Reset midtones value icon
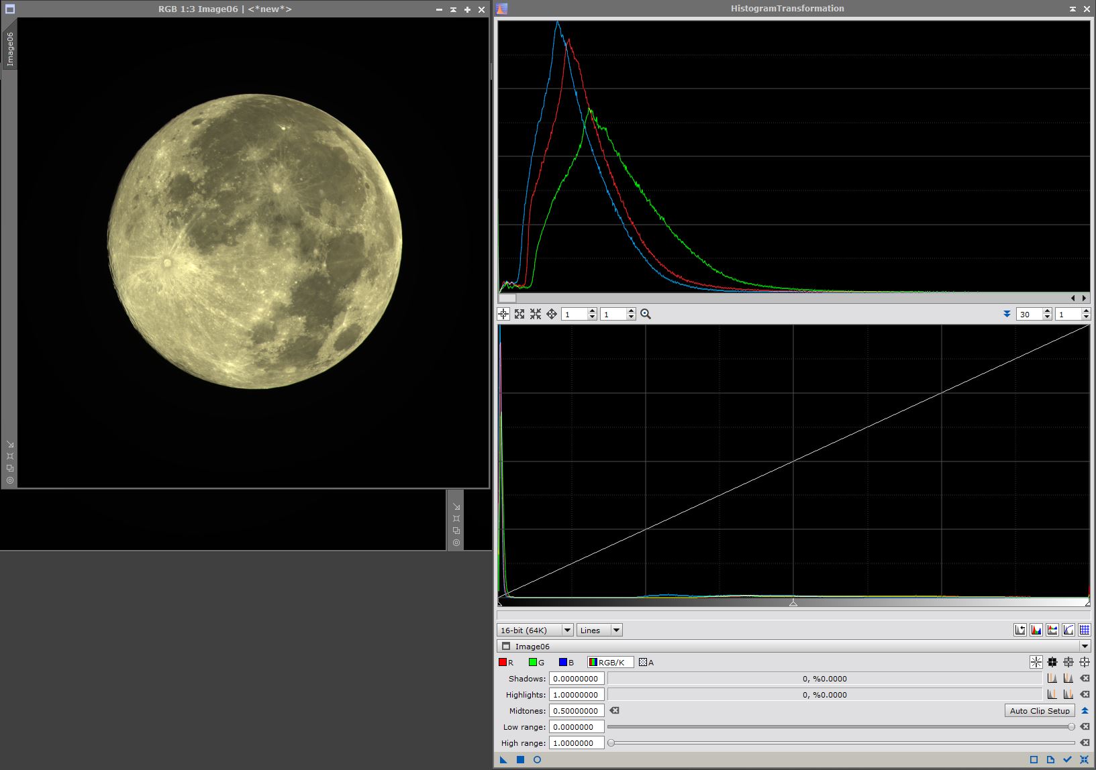This screenshot has width=1096, height=770. point(614,710)
